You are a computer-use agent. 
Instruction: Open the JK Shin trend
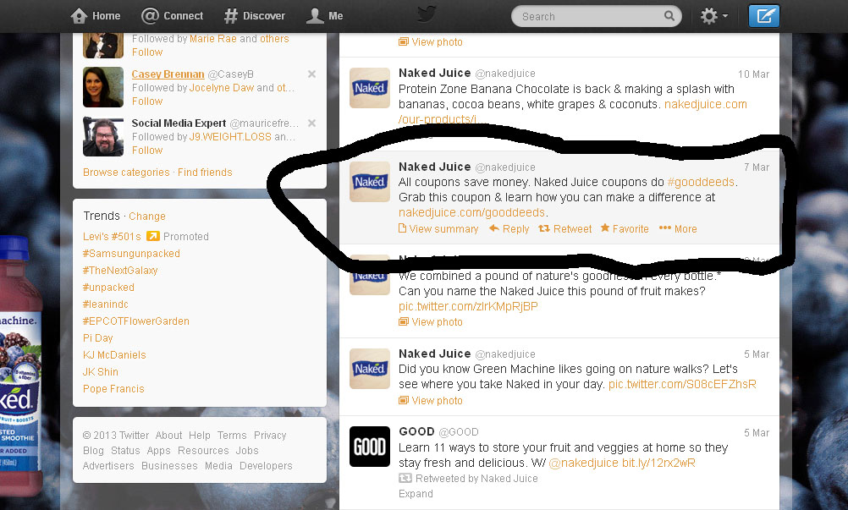[x=101, y=371]
